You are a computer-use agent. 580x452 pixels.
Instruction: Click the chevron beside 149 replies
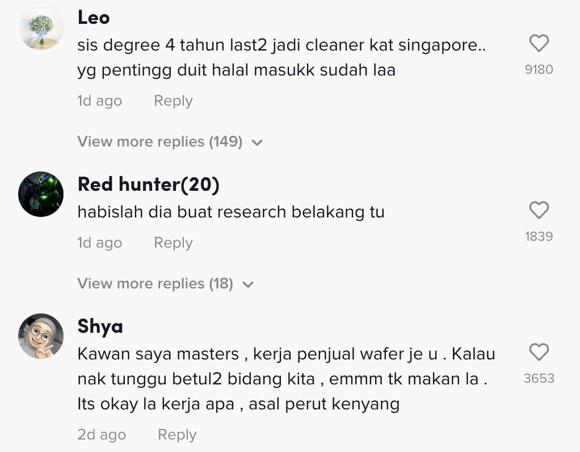point(257,143)
